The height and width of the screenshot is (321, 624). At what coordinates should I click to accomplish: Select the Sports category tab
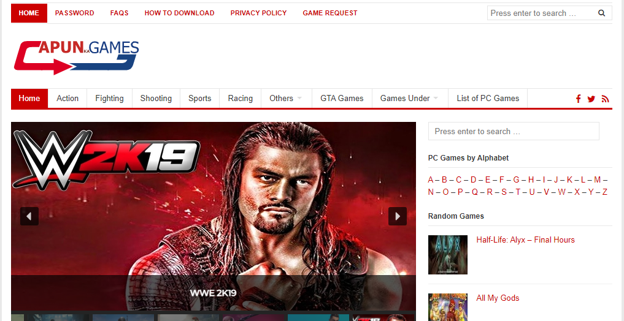tap(200, 99)
